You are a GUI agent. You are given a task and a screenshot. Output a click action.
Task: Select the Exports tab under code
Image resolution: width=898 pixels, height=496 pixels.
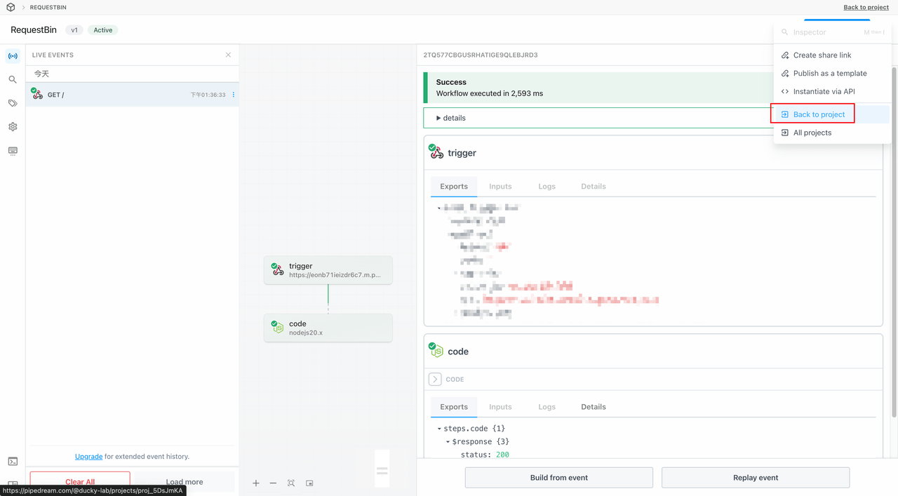coord(454,407)
